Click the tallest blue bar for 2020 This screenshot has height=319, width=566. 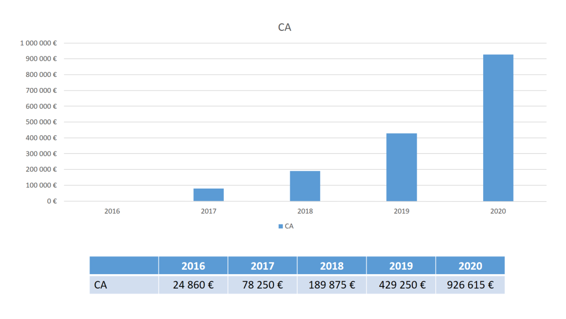click(498, 128)
